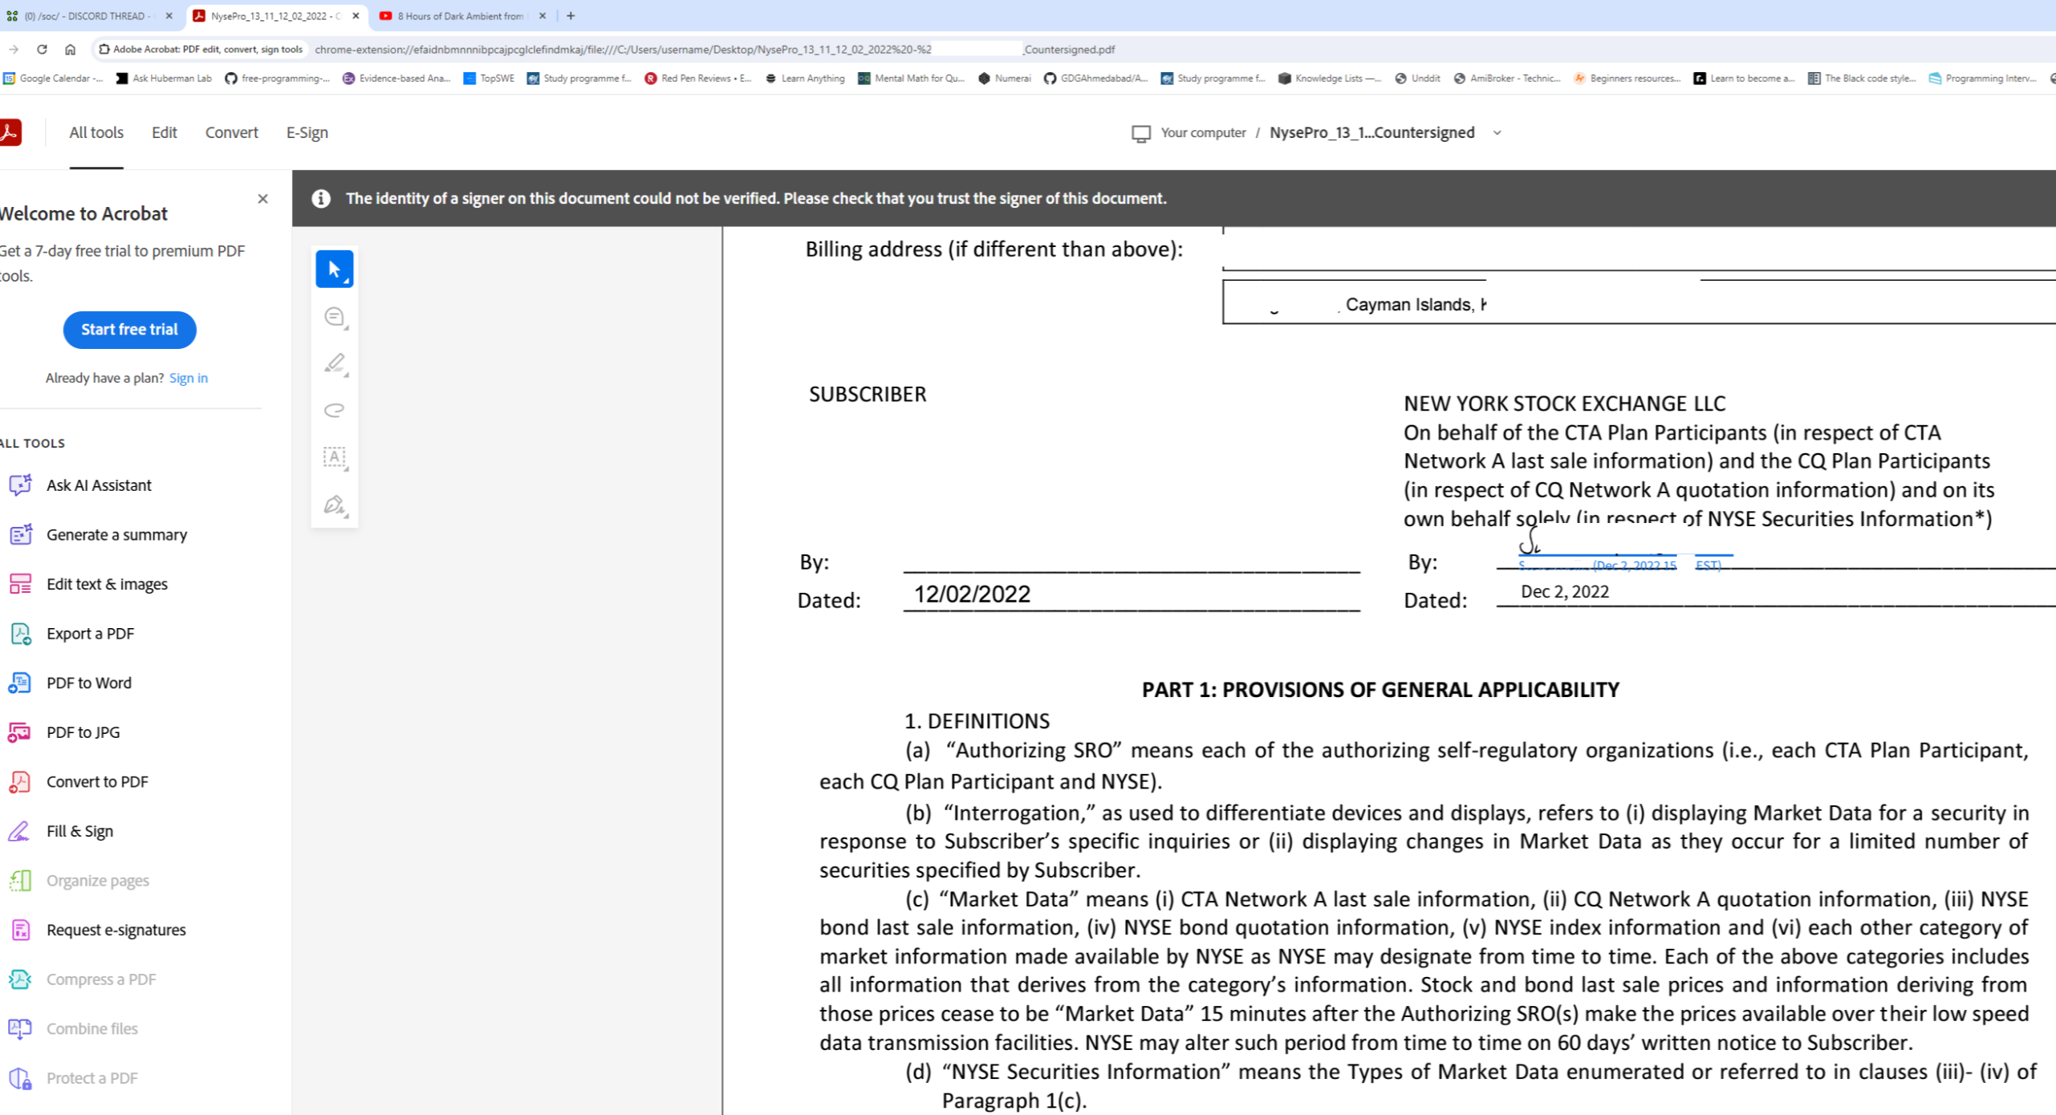Click the PDF to Word icon
The image size is (2056, 1115).
tap(20, 683)
